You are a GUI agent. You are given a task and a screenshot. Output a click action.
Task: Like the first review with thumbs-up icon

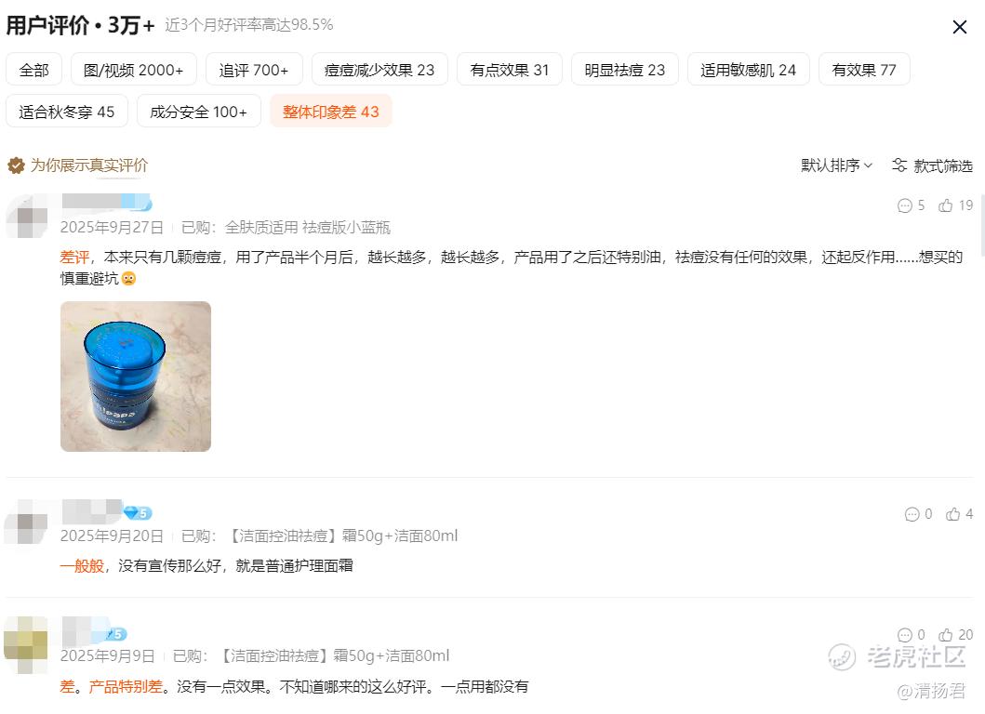pyautogui.click(x=945, y=205)
